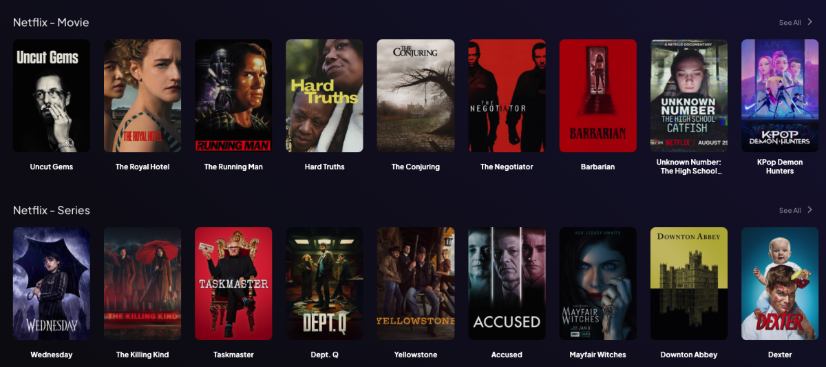
Task: Select KPop Demon Hunters poster
Action: click(x=780, y=96)
